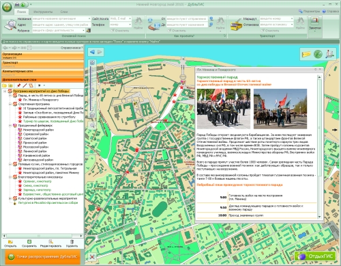The height and width of the screenshot is (266, 341).
Task: Click the Название organization name field
Action: pos(61,18)
